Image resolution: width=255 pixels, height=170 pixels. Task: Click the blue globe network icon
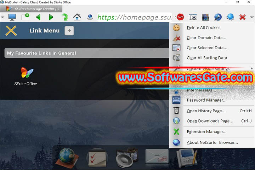pos(230,17)
